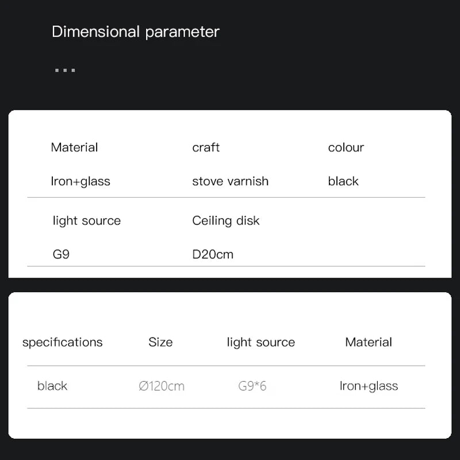Click the stove varnish value
The height and width of the screenshot is (460, 460).
click(x=230, y=181)
